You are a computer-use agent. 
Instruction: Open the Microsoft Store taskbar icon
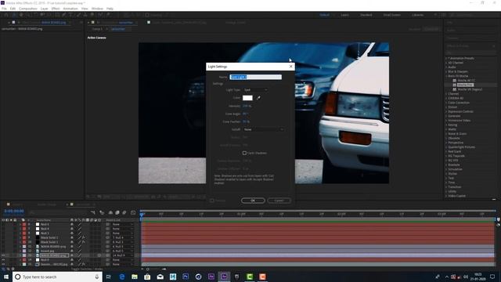147,277
